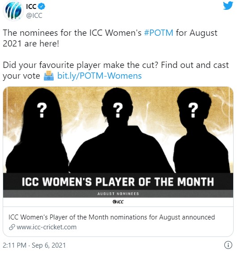Follow the bit.ly/POTM-Womens link
Image resolution: width=239 pixels, height=253 pixels.
99,76
